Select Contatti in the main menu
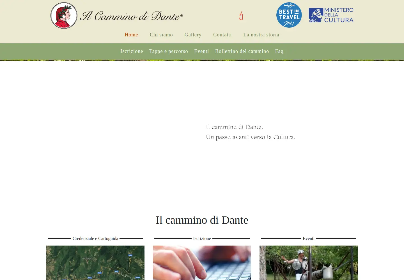Image resolution: width=404 pixels, height=280 pixels. 222,35
